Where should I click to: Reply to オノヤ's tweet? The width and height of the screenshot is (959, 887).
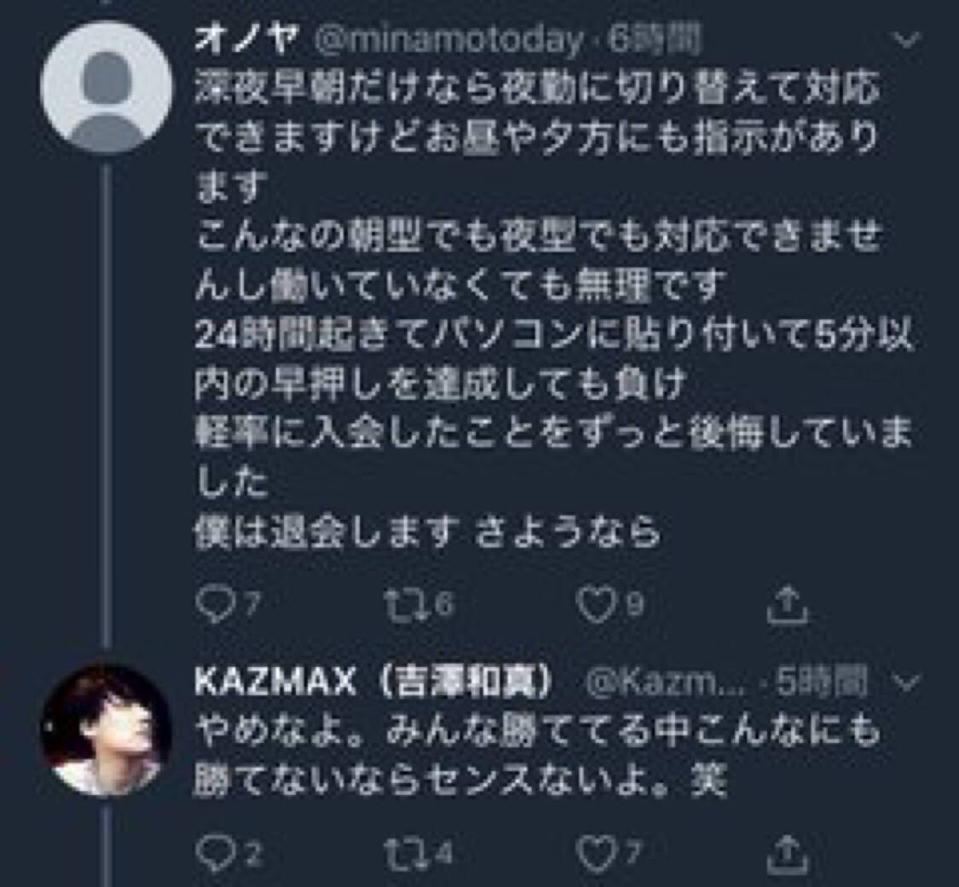click(210, 605)
